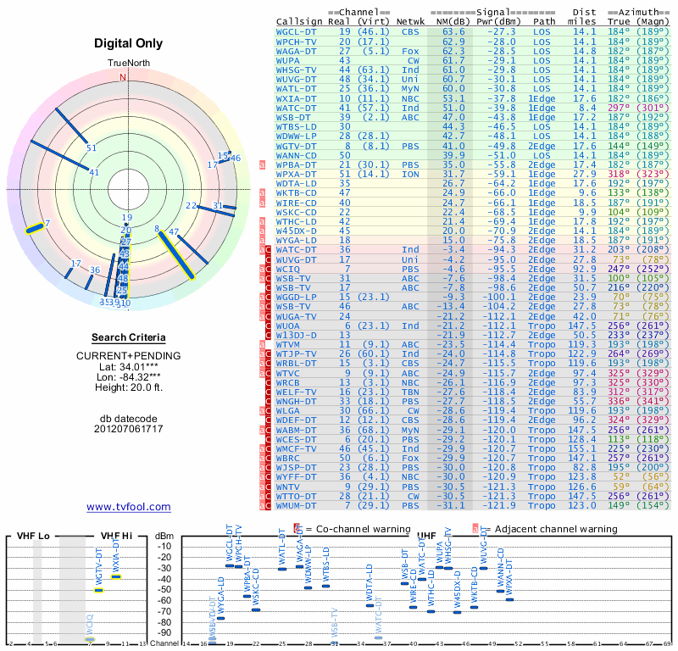Image resolution: width=678 pixels, height=651 pixels.
Task: Select channel 51 marker on the radar plot
Action: [92, 148]
